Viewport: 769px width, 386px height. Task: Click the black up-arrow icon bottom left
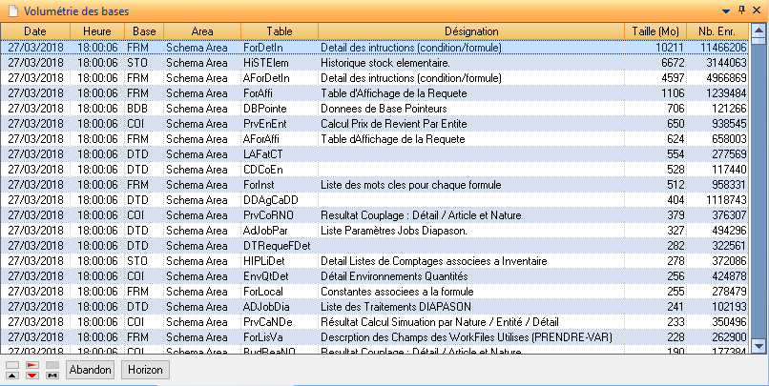click(x=11, y=376)
